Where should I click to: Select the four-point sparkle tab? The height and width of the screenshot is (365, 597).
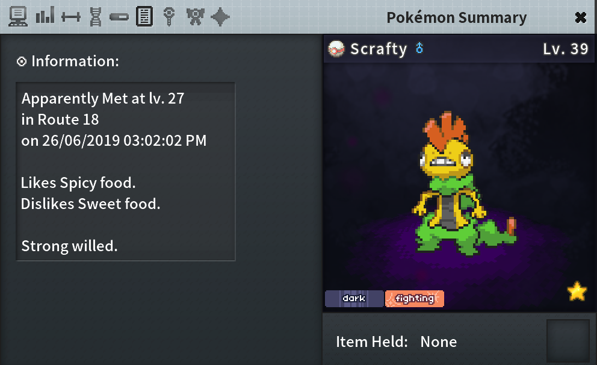click(220, 17)
